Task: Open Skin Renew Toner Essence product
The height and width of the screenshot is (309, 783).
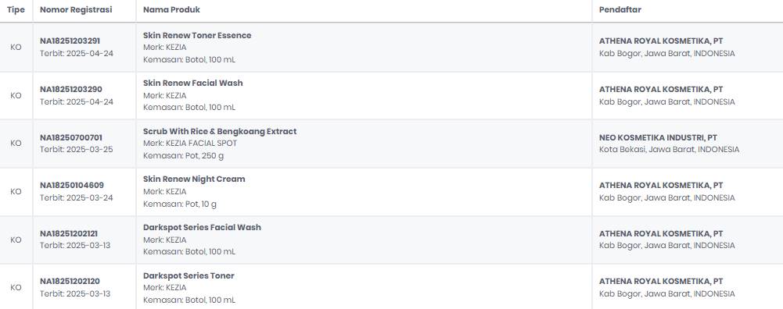Action: point(197,35)
